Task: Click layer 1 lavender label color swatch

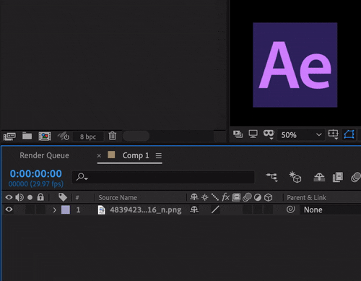Action: coord(66,209)
